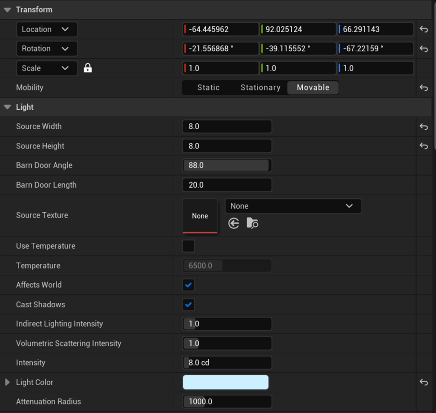Set Mobility to Movable
This screenshot has width=436, height=413.
pos(313,88)
